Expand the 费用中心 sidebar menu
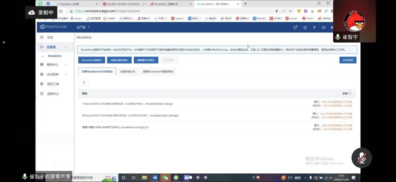 pyautogui.click(x=66, y=65)
